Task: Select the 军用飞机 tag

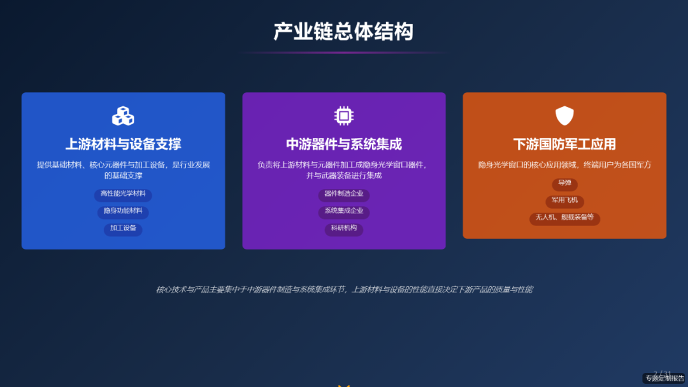Action: coord(564,202)
